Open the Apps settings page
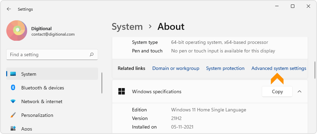The image size is (317, 134). click(27, 129)
